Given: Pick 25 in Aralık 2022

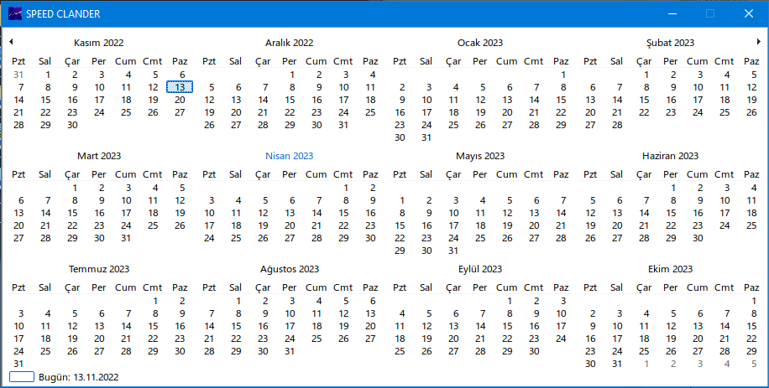Looking at the screenshot, I should [x=370, y=112].
